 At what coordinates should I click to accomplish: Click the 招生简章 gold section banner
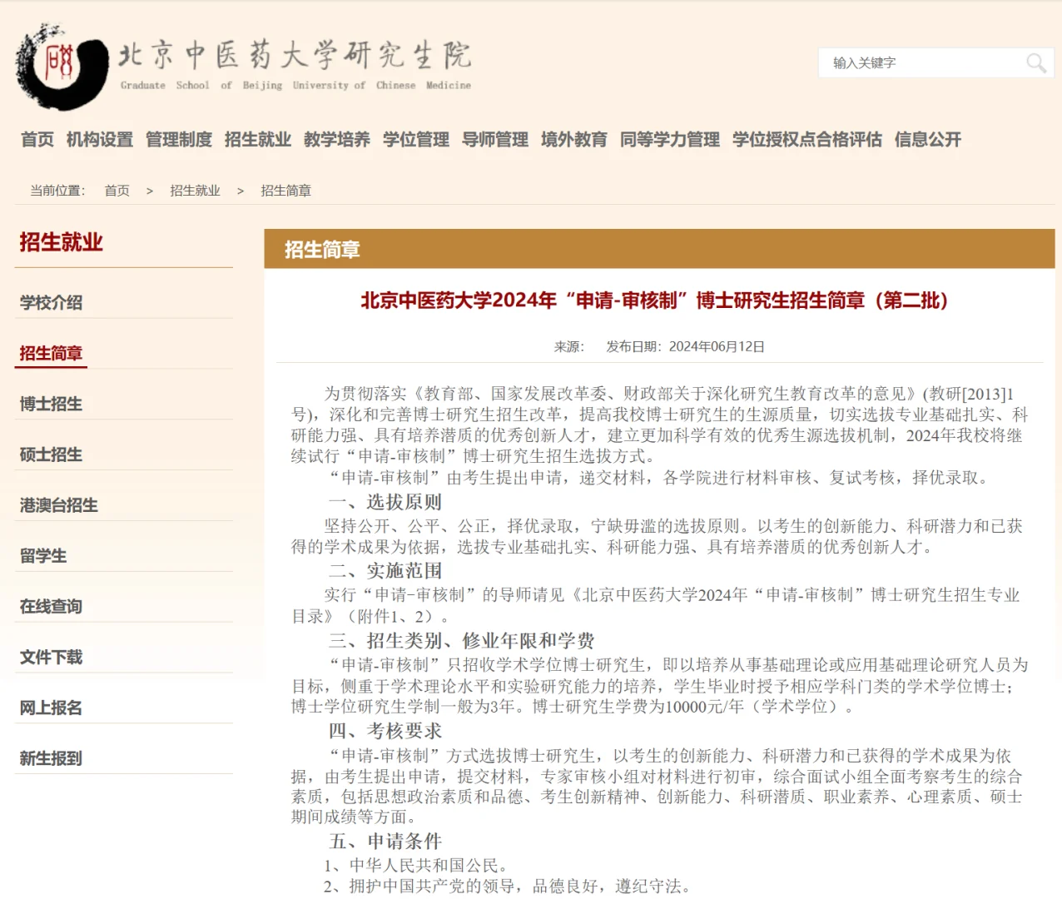point(659,249)
